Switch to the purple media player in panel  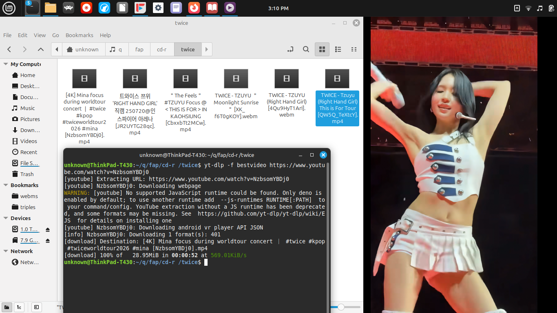click(x=230, y=8)
